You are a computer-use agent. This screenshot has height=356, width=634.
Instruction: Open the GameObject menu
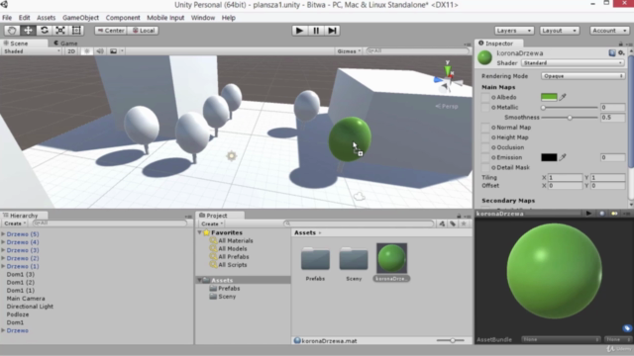pos(80,18)
